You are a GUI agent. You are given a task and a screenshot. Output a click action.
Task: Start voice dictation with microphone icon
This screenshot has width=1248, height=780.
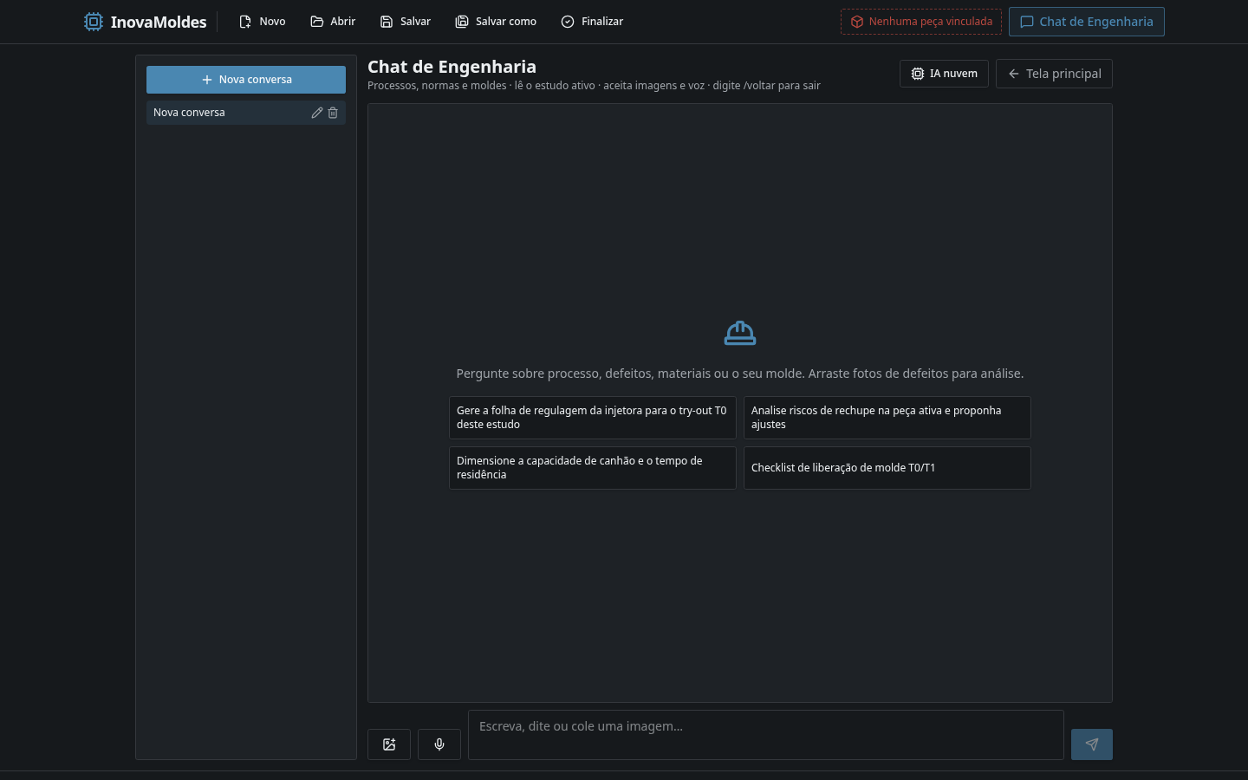tap(439, 744)
